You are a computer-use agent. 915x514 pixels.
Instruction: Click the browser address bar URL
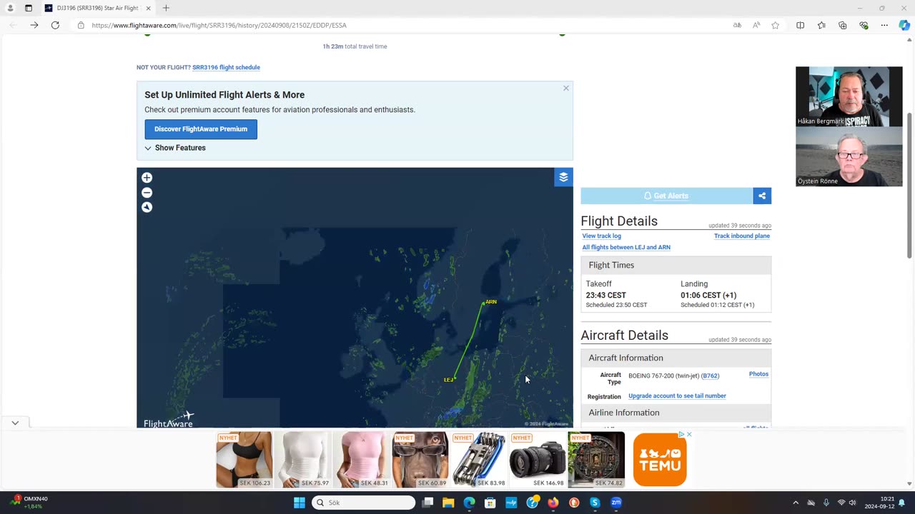coord(219,25)
